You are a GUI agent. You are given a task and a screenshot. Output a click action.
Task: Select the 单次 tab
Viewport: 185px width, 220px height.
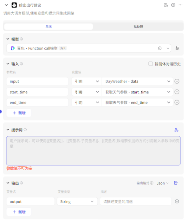[x=48, y=27]
